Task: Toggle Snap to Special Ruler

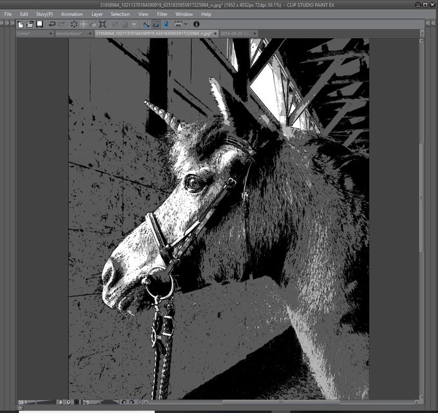Action: (156, 24)
